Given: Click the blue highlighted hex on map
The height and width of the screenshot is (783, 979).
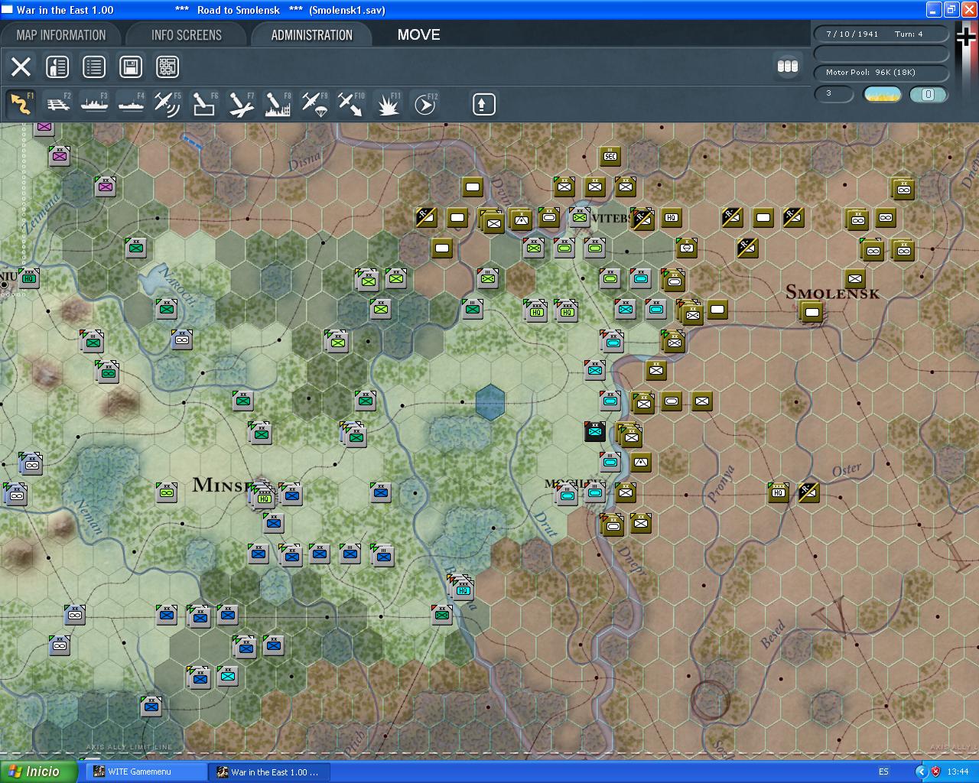Looking at the screenshot, I should [x=490, y=402].
